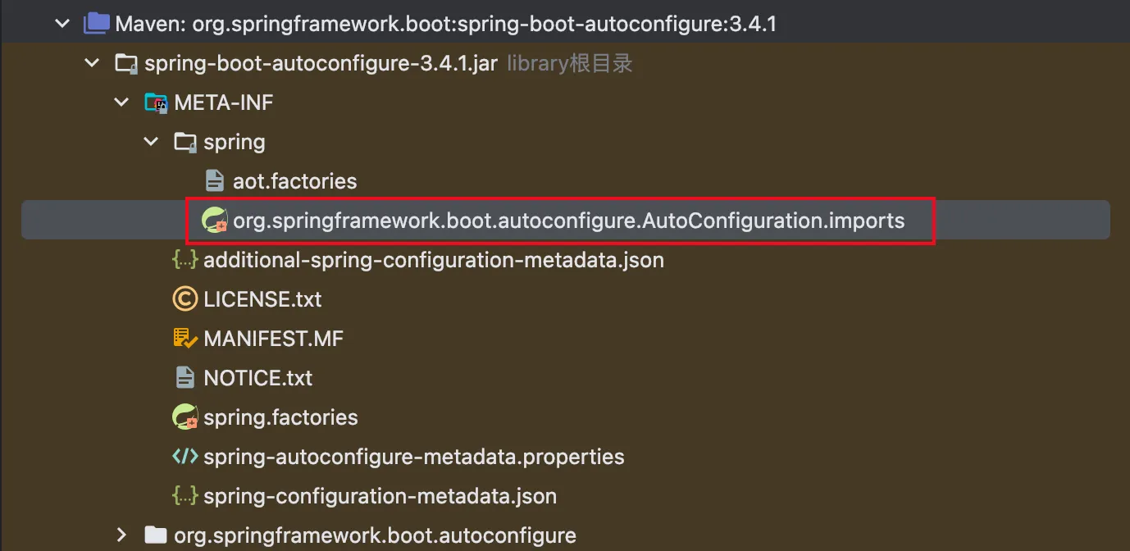Click the text file icon beside aot.factories
1130x551 pixels.
(x=214, y=180)
